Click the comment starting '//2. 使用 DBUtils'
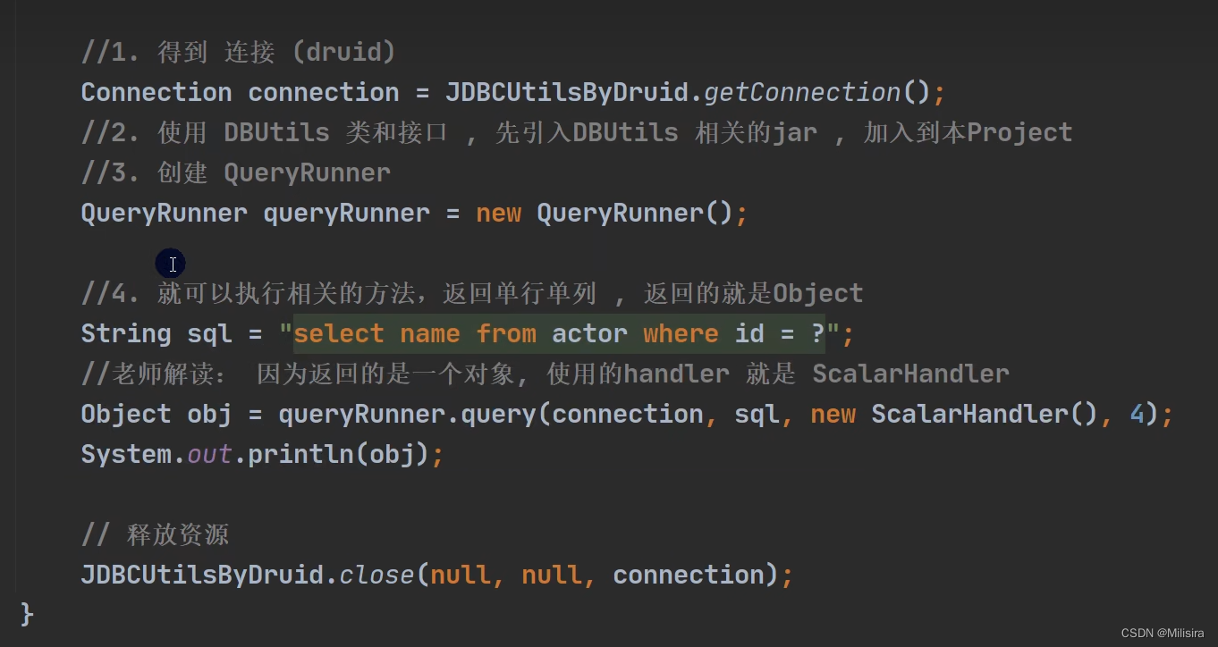The width and height of the screenshot is (1218, 647). click(x=577, y=133)
